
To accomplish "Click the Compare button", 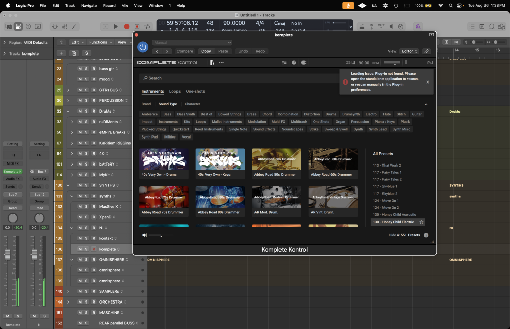I will pos(185,51).
